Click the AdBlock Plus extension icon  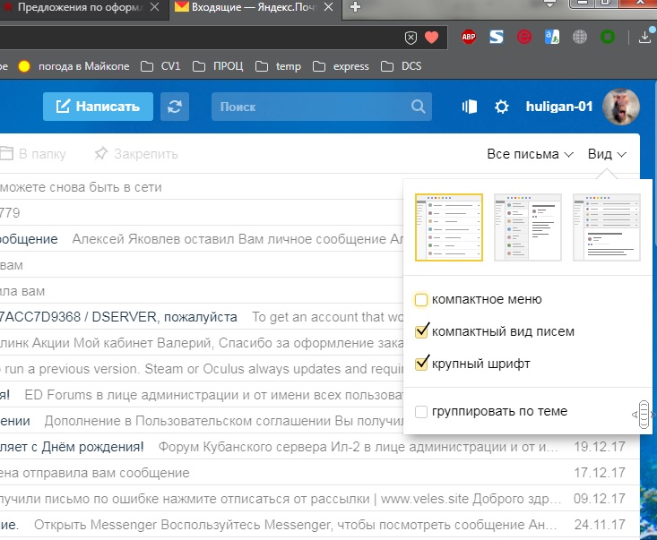click(x=469, y=38)
